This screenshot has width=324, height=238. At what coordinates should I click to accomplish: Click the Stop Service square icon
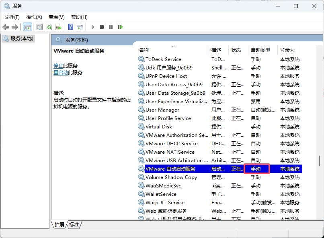tap(102, 27)
